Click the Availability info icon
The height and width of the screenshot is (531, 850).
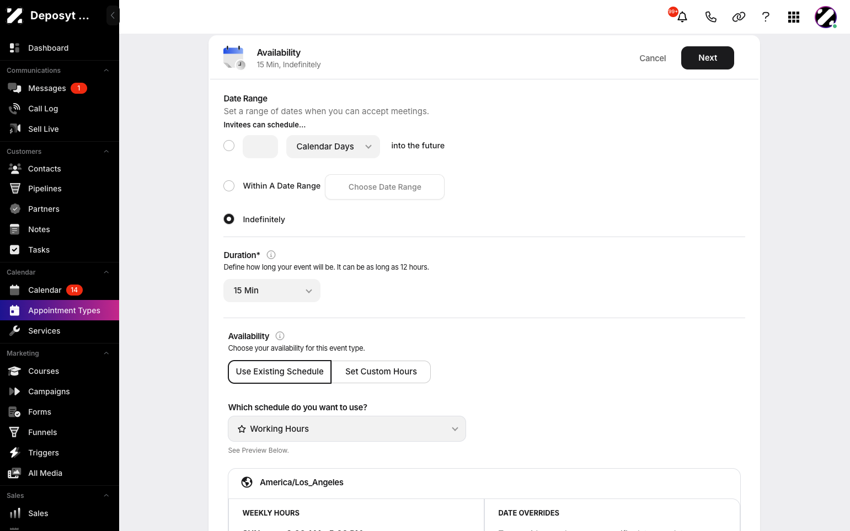[x=280, y=336]
